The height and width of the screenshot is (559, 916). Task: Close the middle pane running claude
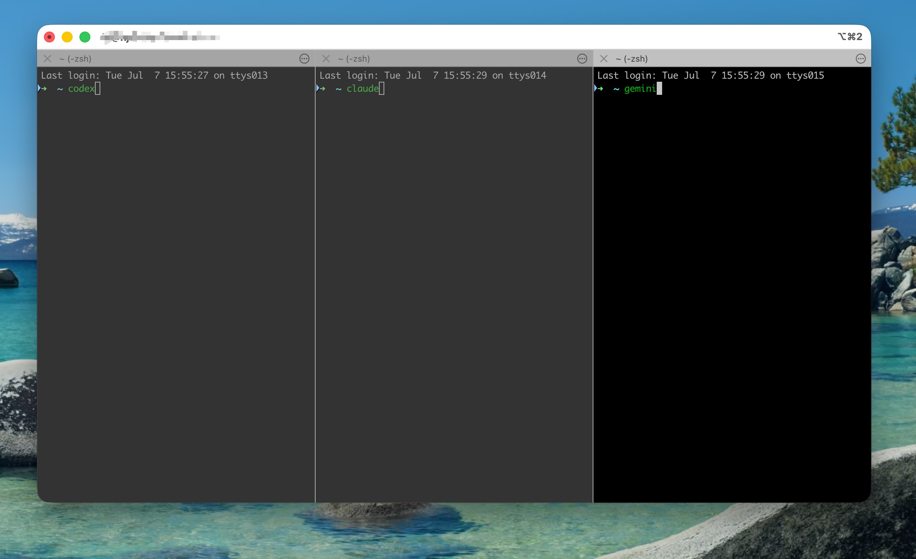(x=326, y=59)
